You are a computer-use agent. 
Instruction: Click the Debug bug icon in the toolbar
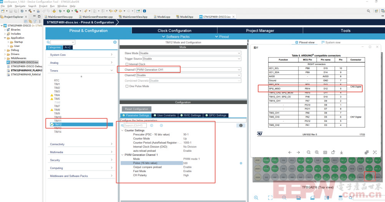pos(60,11)
